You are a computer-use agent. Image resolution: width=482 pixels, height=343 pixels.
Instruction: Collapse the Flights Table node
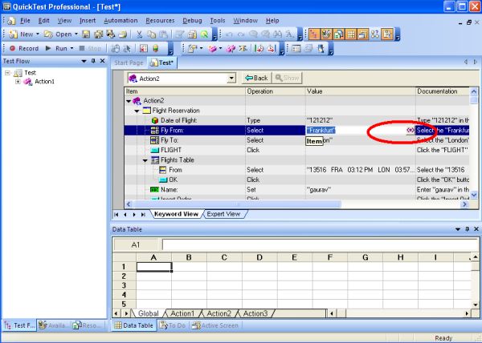[145, 160]
